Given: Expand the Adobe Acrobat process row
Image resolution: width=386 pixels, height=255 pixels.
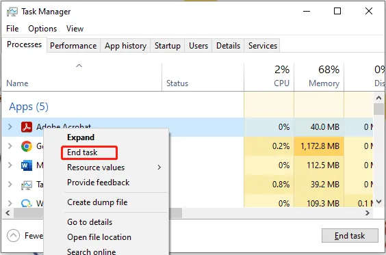Looking at the screenshot, I should pos(10,127).
